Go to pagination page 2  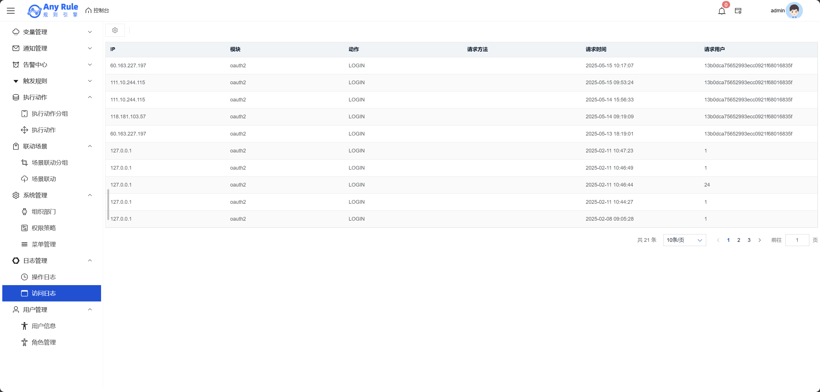pos(738,240)
